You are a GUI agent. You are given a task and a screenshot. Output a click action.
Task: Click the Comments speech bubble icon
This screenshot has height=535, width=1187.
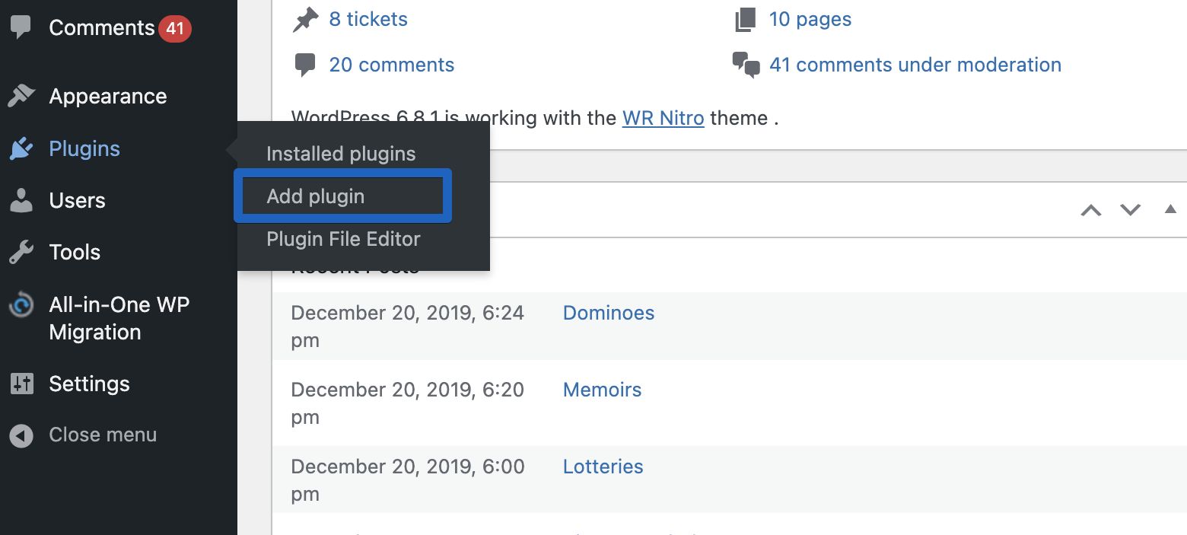click(21, 27)
